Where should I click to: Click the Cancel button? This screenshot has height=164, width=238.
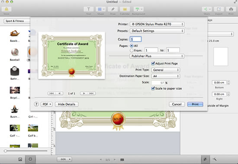(177, 104)
